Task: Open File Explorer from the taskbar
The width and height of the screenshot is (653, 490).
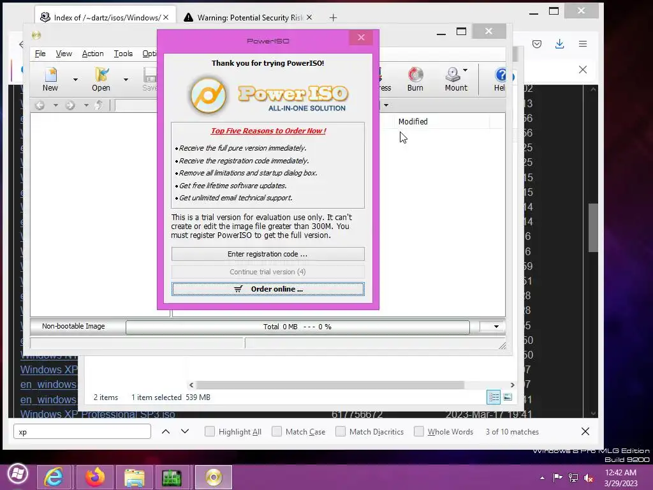Action: click(x=135, y=477)
